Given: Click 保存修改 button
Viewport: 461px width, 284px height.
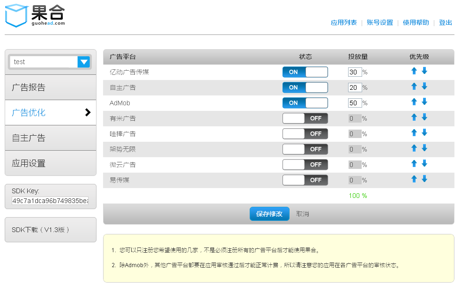Looking at the screenshot, I should [269, 214].
